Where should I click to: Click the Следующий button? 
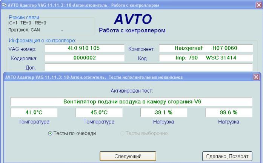click(x=128, y=156)
